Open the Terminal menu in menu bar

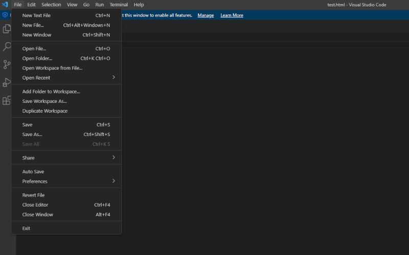point(119,5)
